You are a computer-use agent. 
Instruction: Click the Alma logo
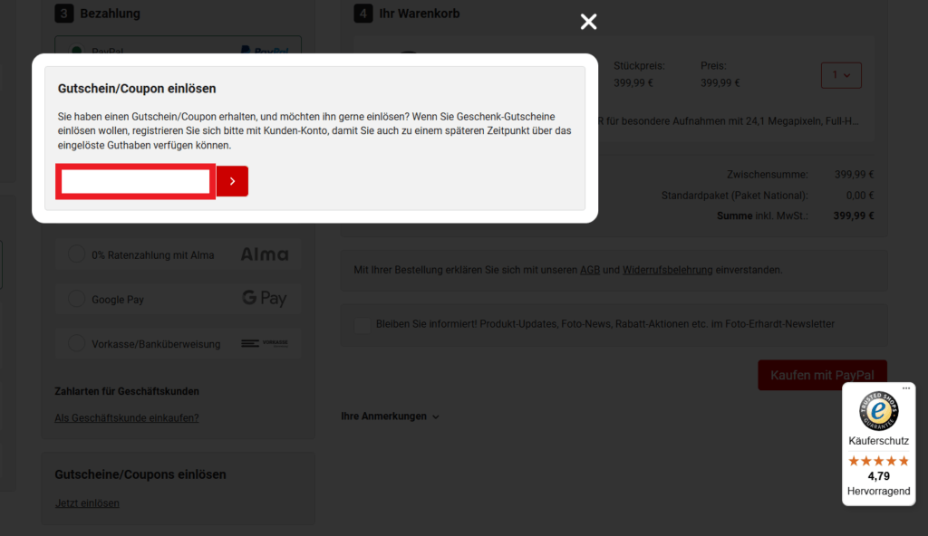click(x=264, y=255)
